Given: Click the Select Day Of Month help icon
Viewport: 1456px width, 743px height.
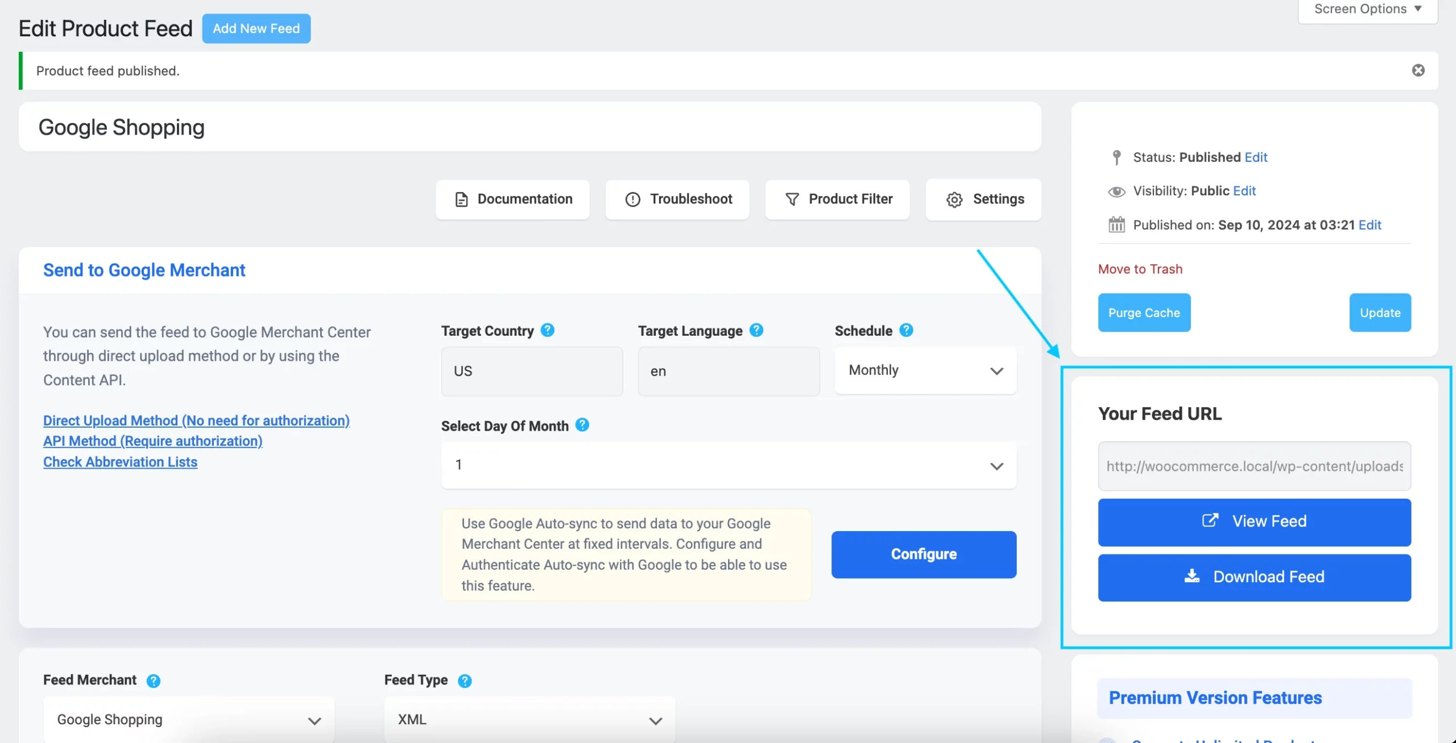Looking at the screenshot, I should 582,425.
